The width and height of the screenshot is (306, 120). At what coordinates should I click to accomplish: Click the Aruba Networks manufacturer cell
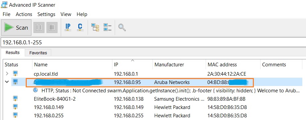172,82
